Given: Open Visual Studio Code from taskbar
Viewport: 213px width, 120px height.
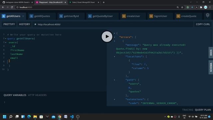Looking at the screenshot, I should (72, 117).
